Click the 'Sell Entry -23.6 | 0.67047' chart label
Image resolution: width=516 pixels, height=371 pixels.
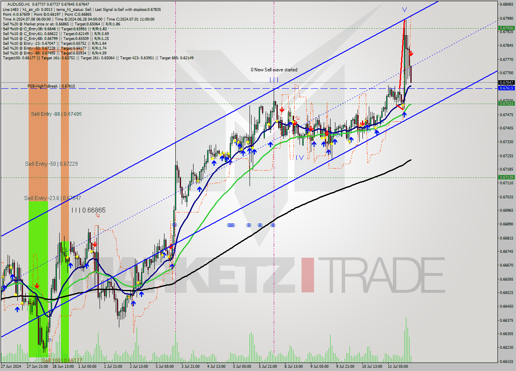coord(52,198)
